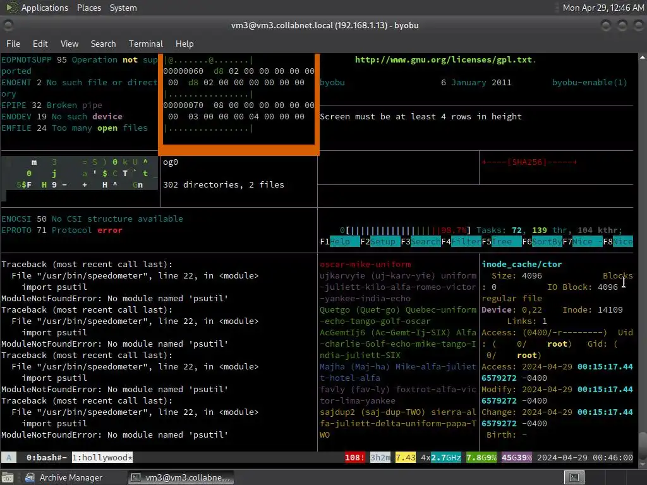Open the Terminal menu
This screenshot has height=485, width=647.
pyautogui.click(x=146, y=44)
